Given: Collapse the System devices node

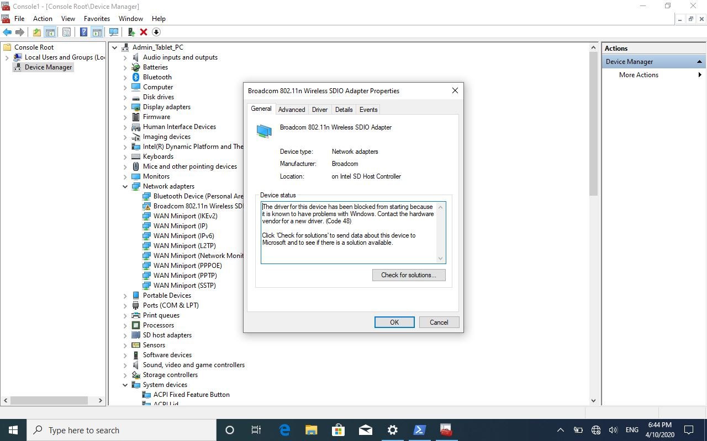Looking at the screenshot, I should [125, 385].
